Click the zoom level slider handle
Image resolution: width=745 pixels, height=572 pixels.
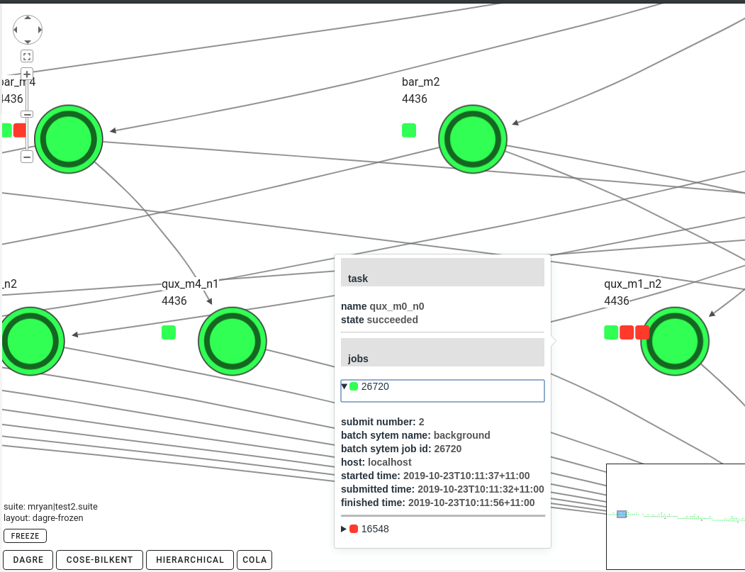click(x=27, y=114)
